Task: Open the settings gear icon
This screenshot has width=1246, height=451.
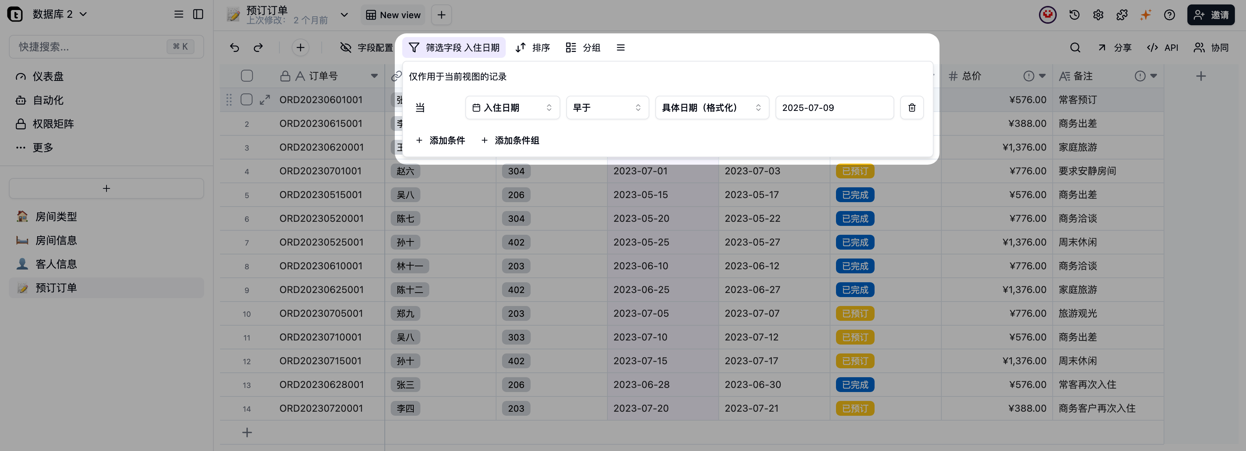Action: click(1098, 15)
